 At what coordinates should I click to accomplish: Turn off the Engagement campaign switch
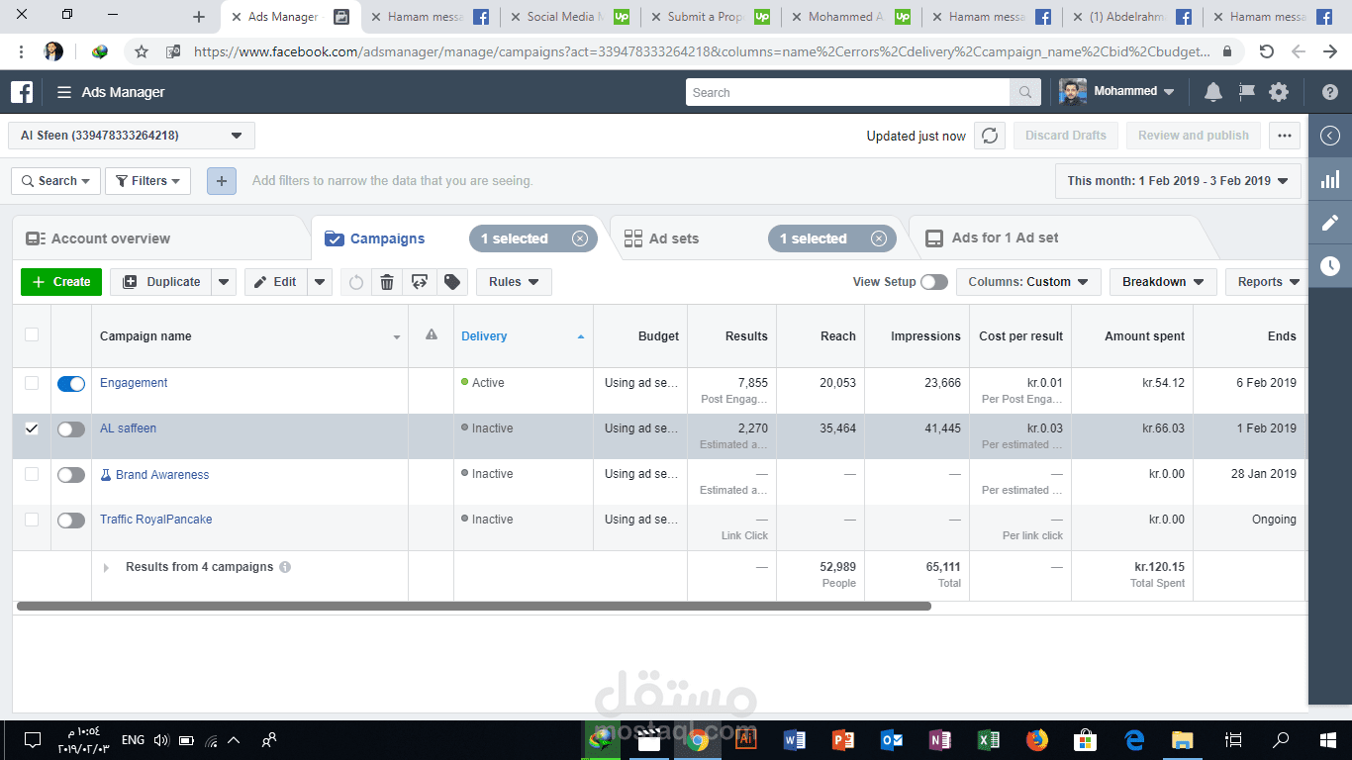71,384
